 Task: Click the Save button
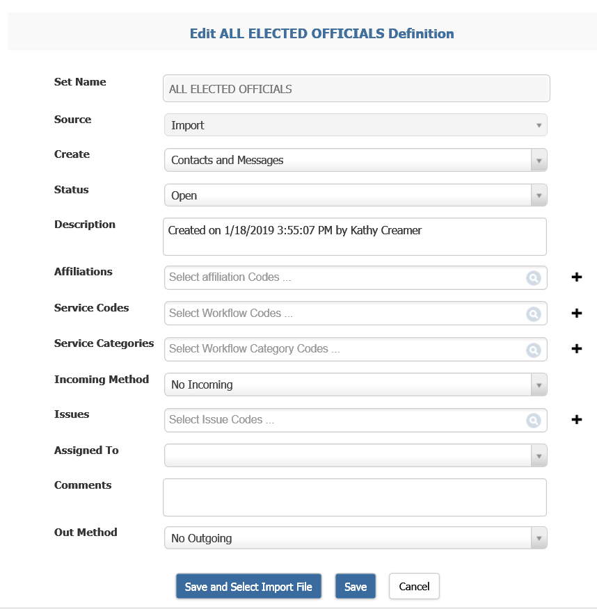pyautogui.click(x=356, y=586)
